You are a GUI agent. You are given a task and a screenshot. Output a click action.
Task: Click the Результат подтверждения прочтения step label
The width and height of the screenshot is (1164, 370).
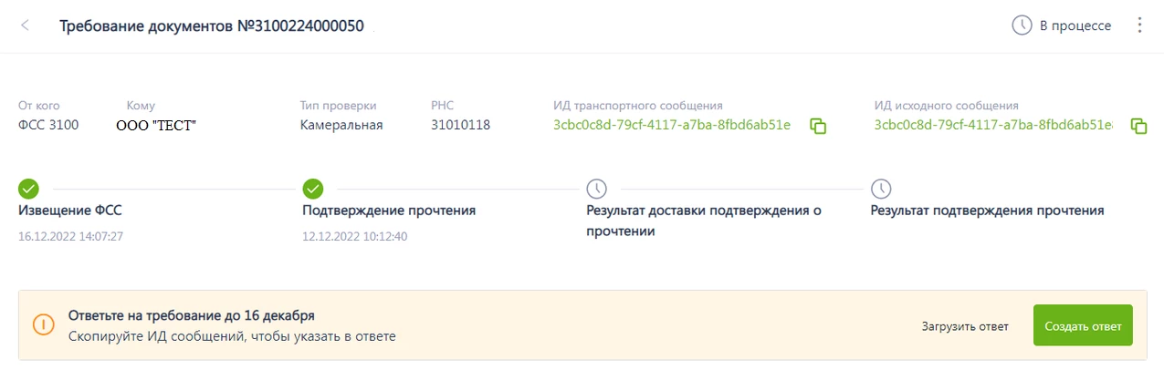(987, 211)
